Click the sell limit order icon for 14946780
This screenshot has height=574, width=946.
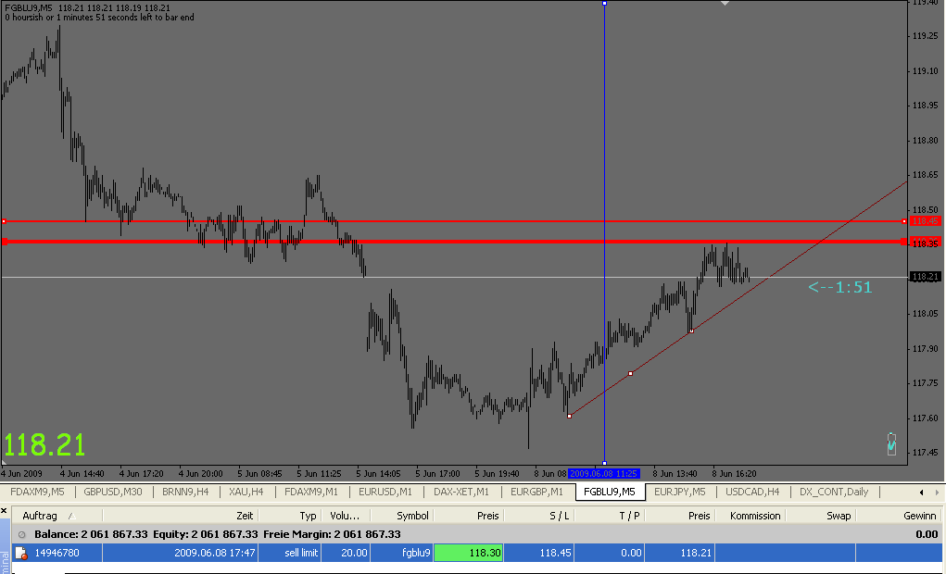click(21, 553)
